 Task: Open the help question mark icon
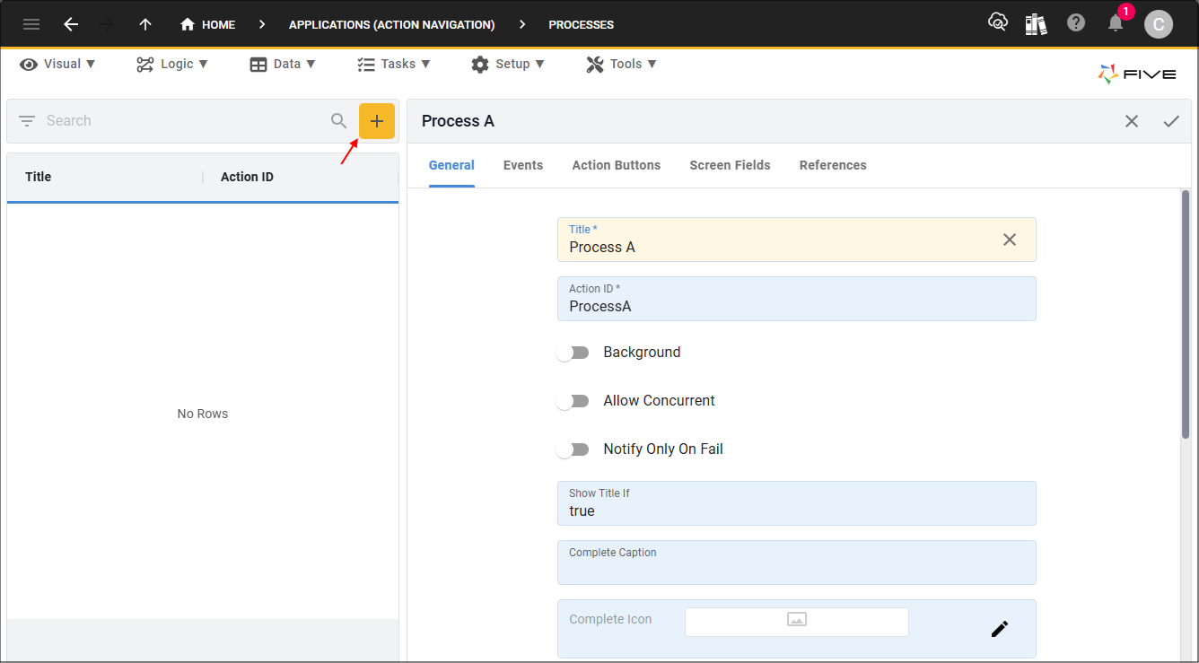point(1076,23)
